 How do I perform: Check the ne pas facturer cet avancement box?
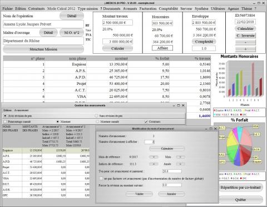(x=101, y=179)
